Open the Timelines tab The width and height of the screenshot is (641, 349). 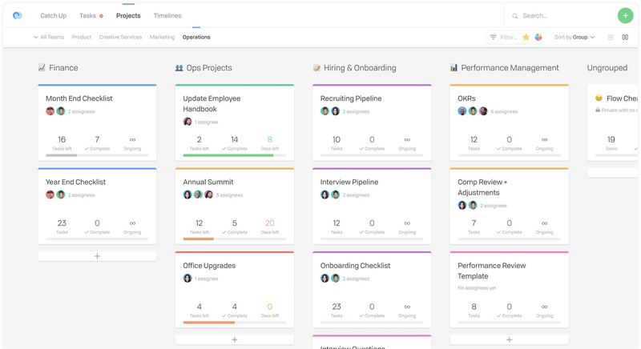167,15
